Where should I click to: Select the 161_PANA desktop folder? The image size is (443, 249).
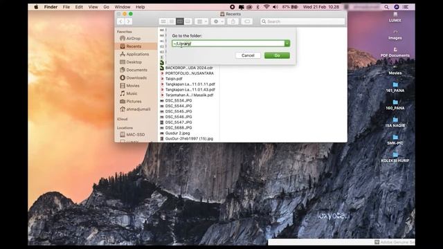[395, 87]
